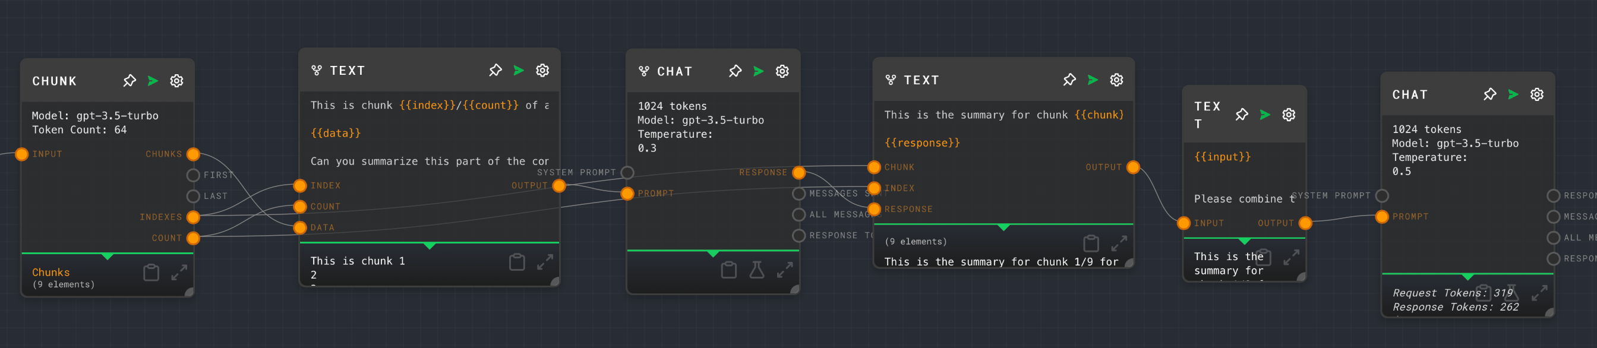Expand Request Tokens output of last Chat node
1597x348 pixels.
pos(1539,292)
